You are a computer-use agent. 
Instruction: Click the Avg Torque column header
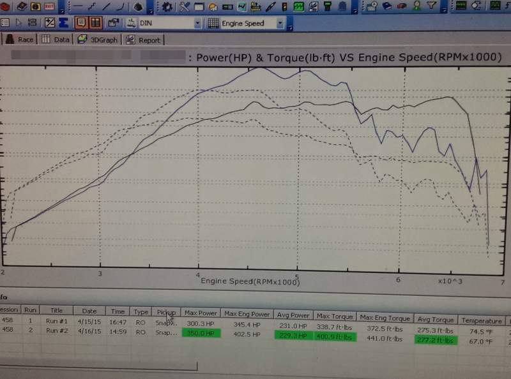(434, 319)
